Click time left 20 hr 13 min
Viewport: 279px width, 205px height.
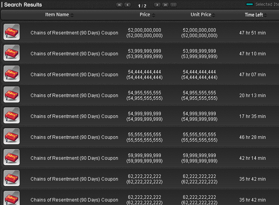click(252, 96)
